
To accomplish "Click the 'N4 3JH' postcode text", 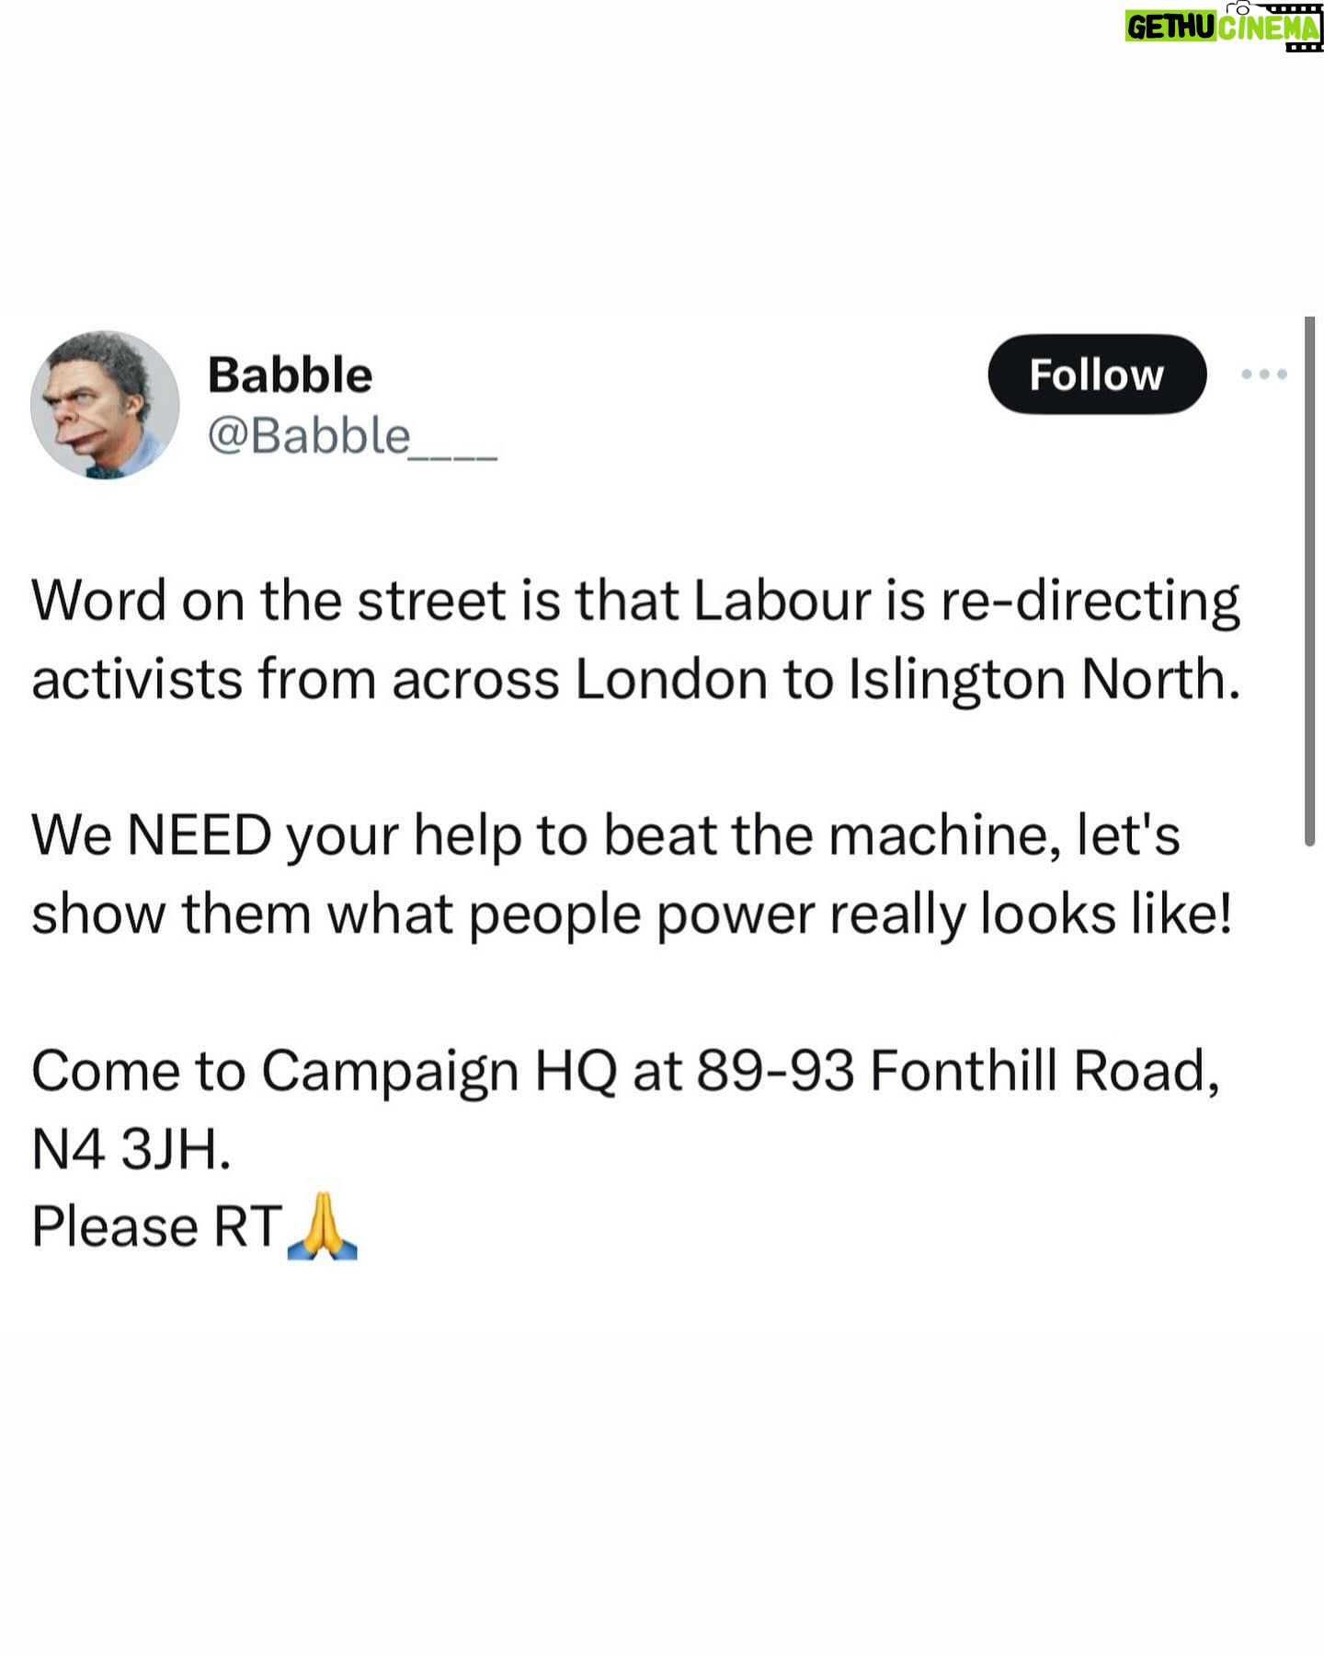I will coord(131,1149).
